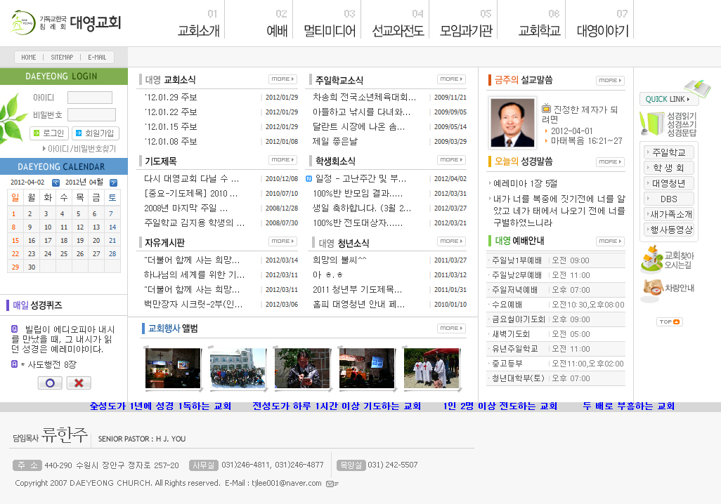Viewport: 721px width, 504px height.
Task: Open the 멀티미디어 menu
Action: click(x=330, y=31)
